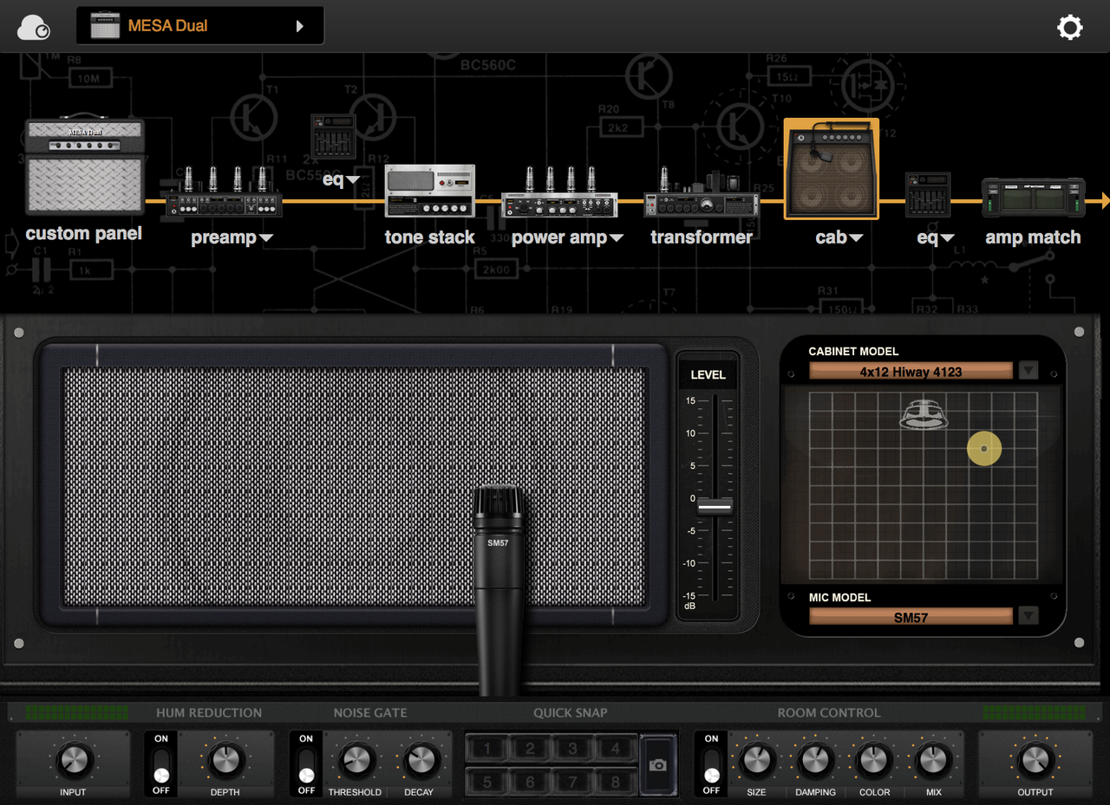Click the LEVEL fader handle
Image resolution: width=1110 pixels, height=805 pixels.
715,507
